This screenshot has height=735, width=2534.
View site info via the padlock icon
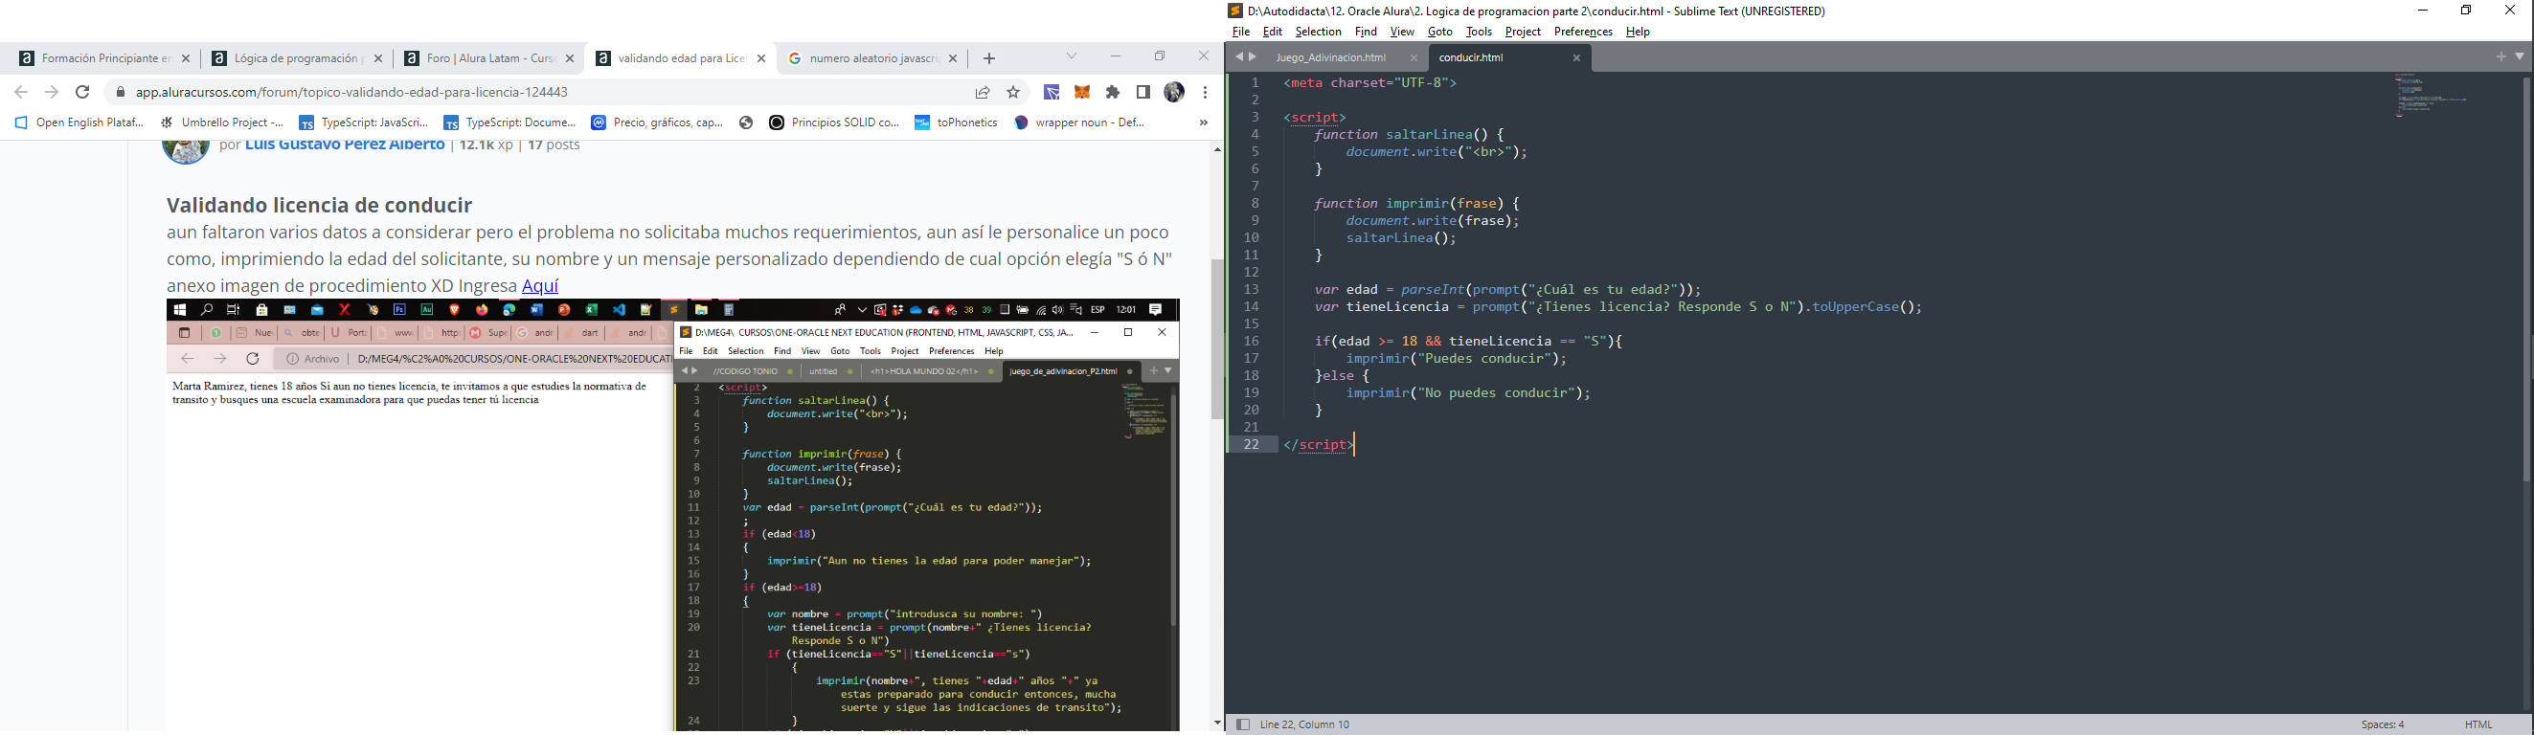(x=121, y=93)
